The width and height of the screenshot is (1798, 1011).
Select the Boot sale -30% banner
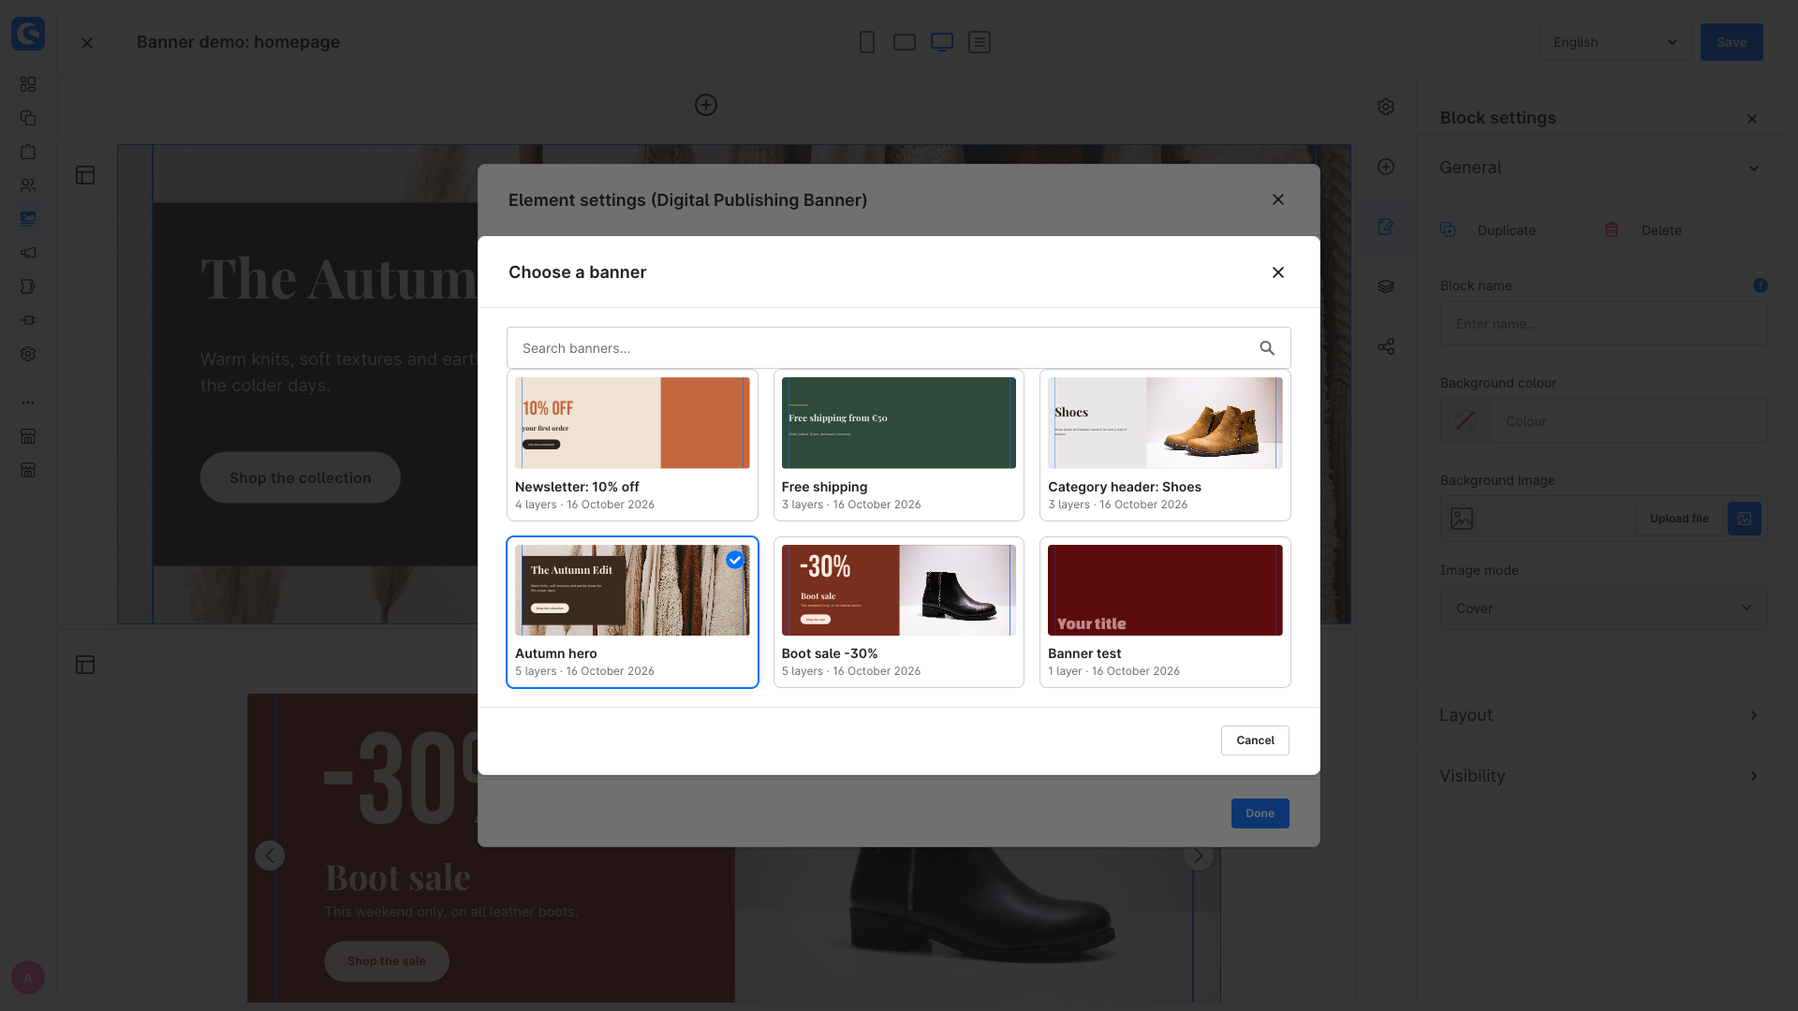(899, 612)
